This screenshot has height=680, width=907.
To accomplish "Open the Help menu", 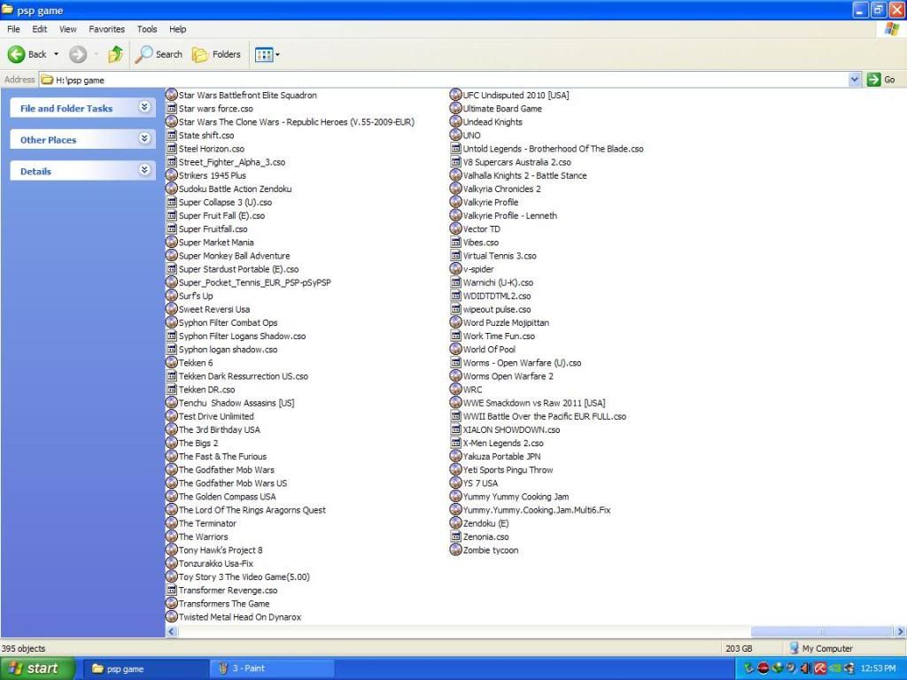I will [177, 29].
